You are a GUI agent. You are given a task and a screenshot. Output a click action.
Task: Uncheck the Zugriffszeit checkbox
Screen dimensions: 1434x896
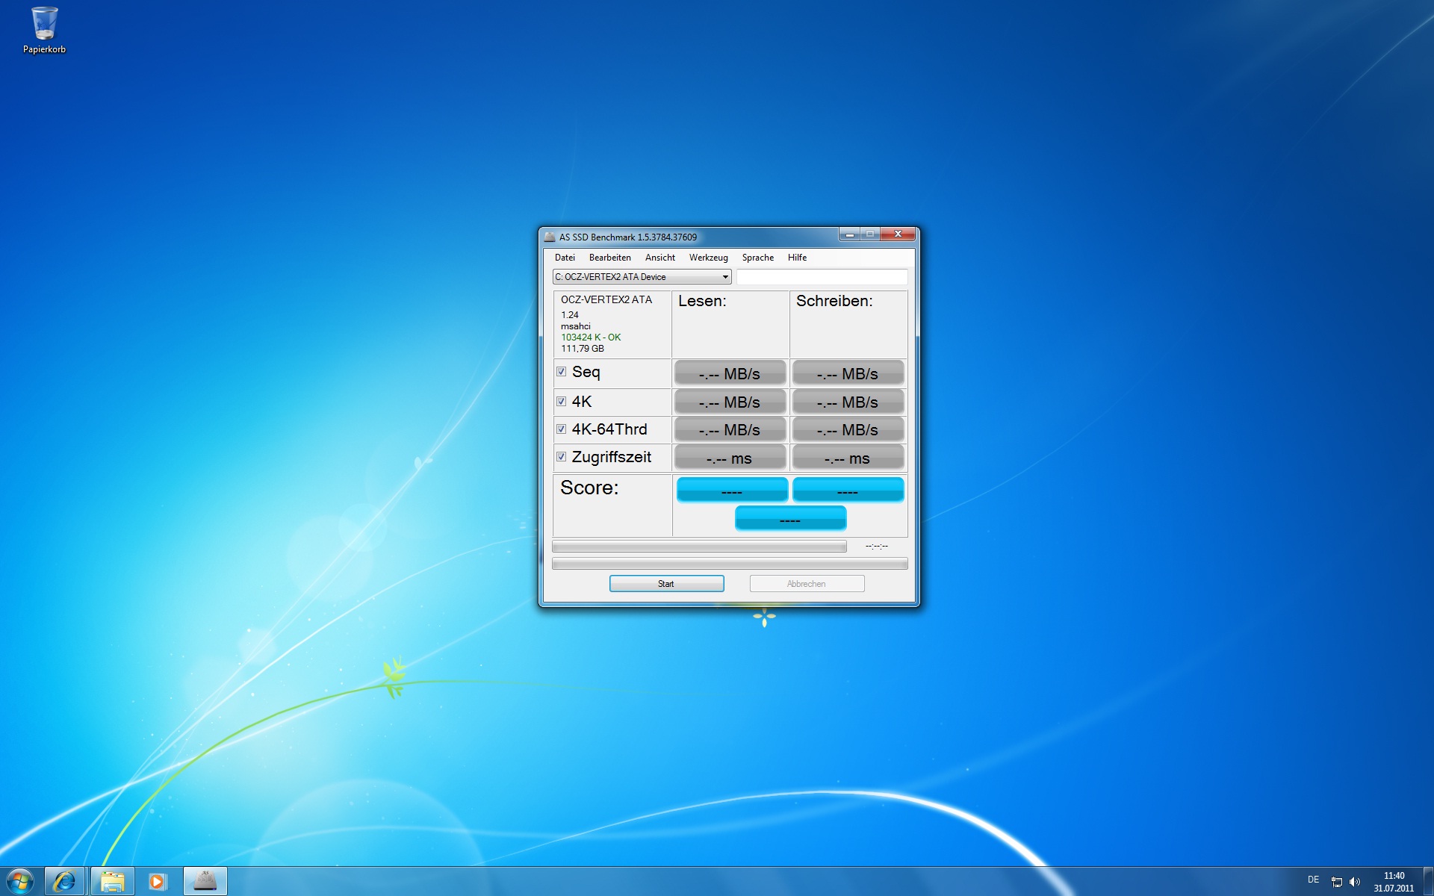(x=561, y=456)
